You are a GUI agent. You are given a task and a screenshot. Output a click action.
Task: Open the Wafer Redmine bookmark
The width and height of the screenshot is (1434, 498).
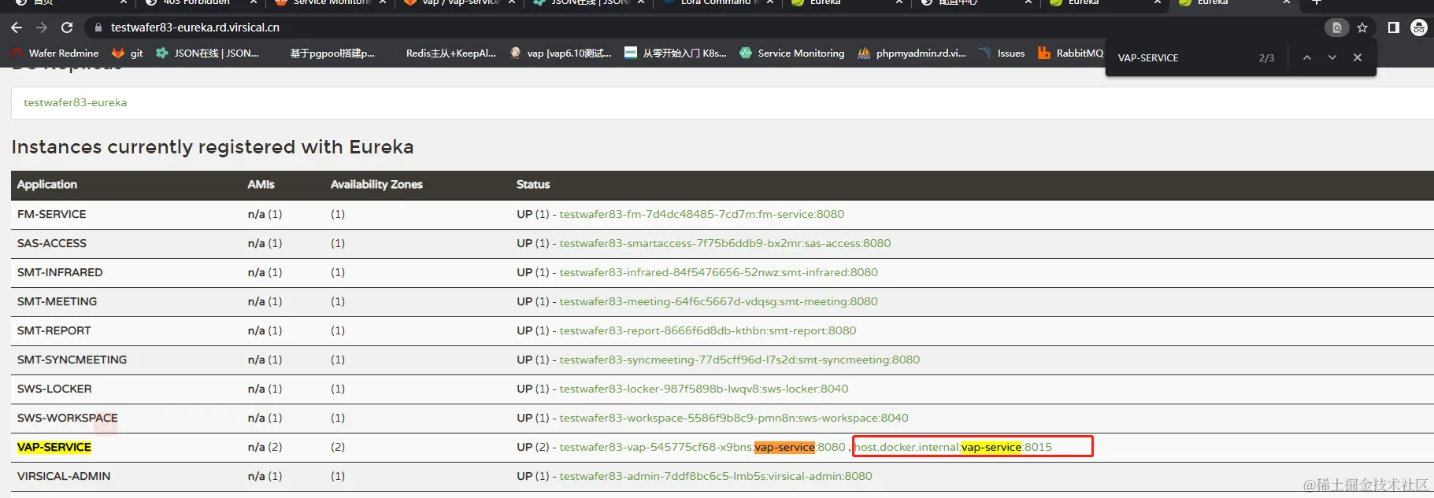(55, 53)
